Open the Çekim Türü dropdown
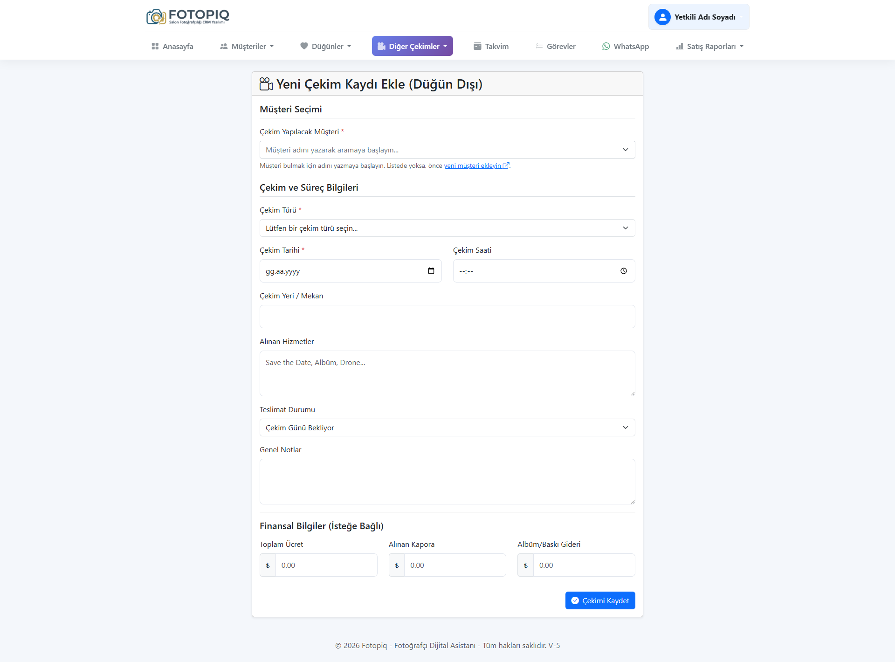 (x=447, y=228)
